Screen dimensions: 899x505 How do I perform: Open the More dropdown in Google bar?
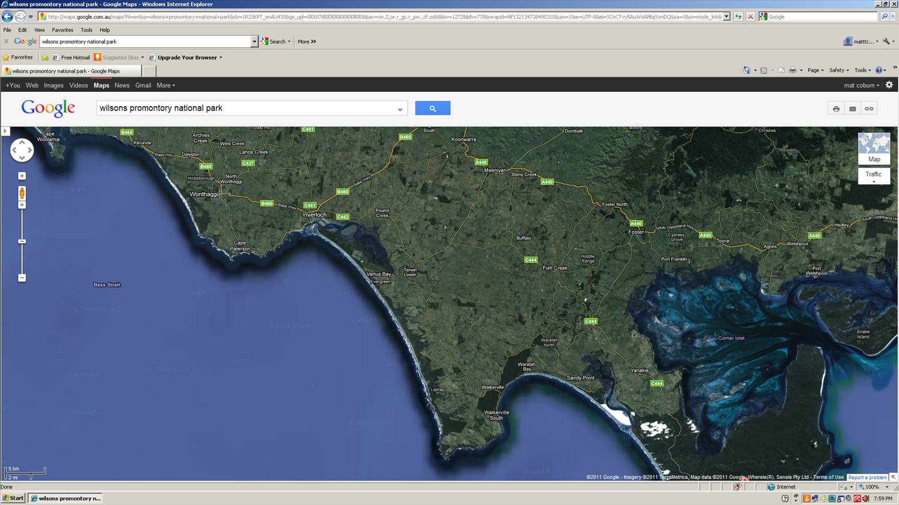(165, 85)
